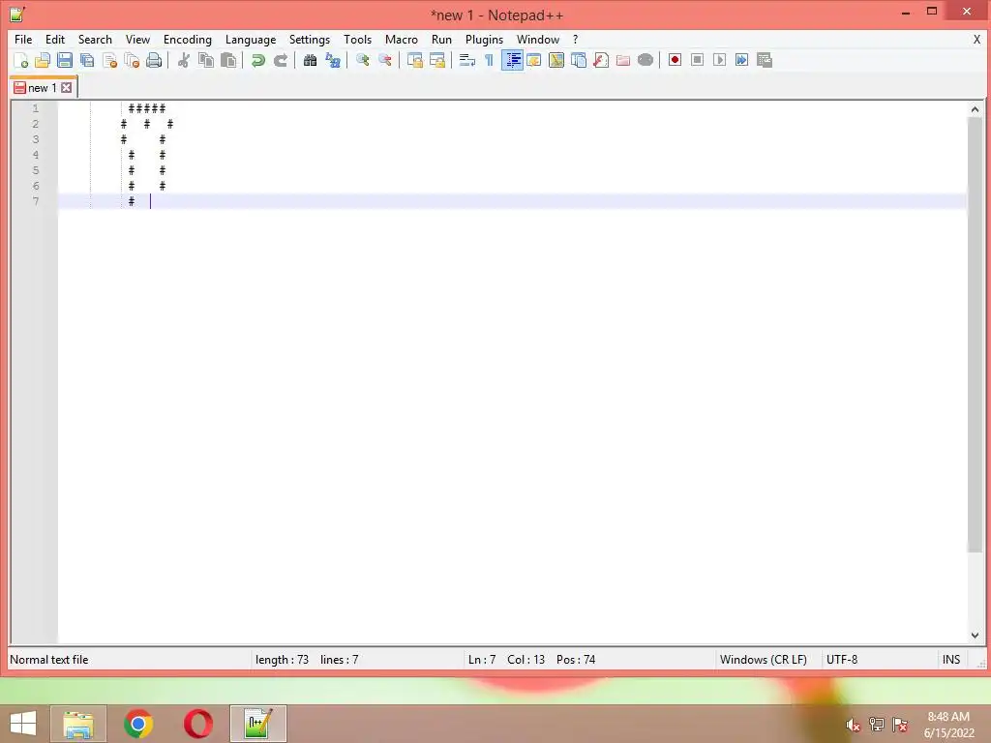Save recorded macro toolbar icon
This screenshot has height=743, width=991.
click(x=765, y=60)
